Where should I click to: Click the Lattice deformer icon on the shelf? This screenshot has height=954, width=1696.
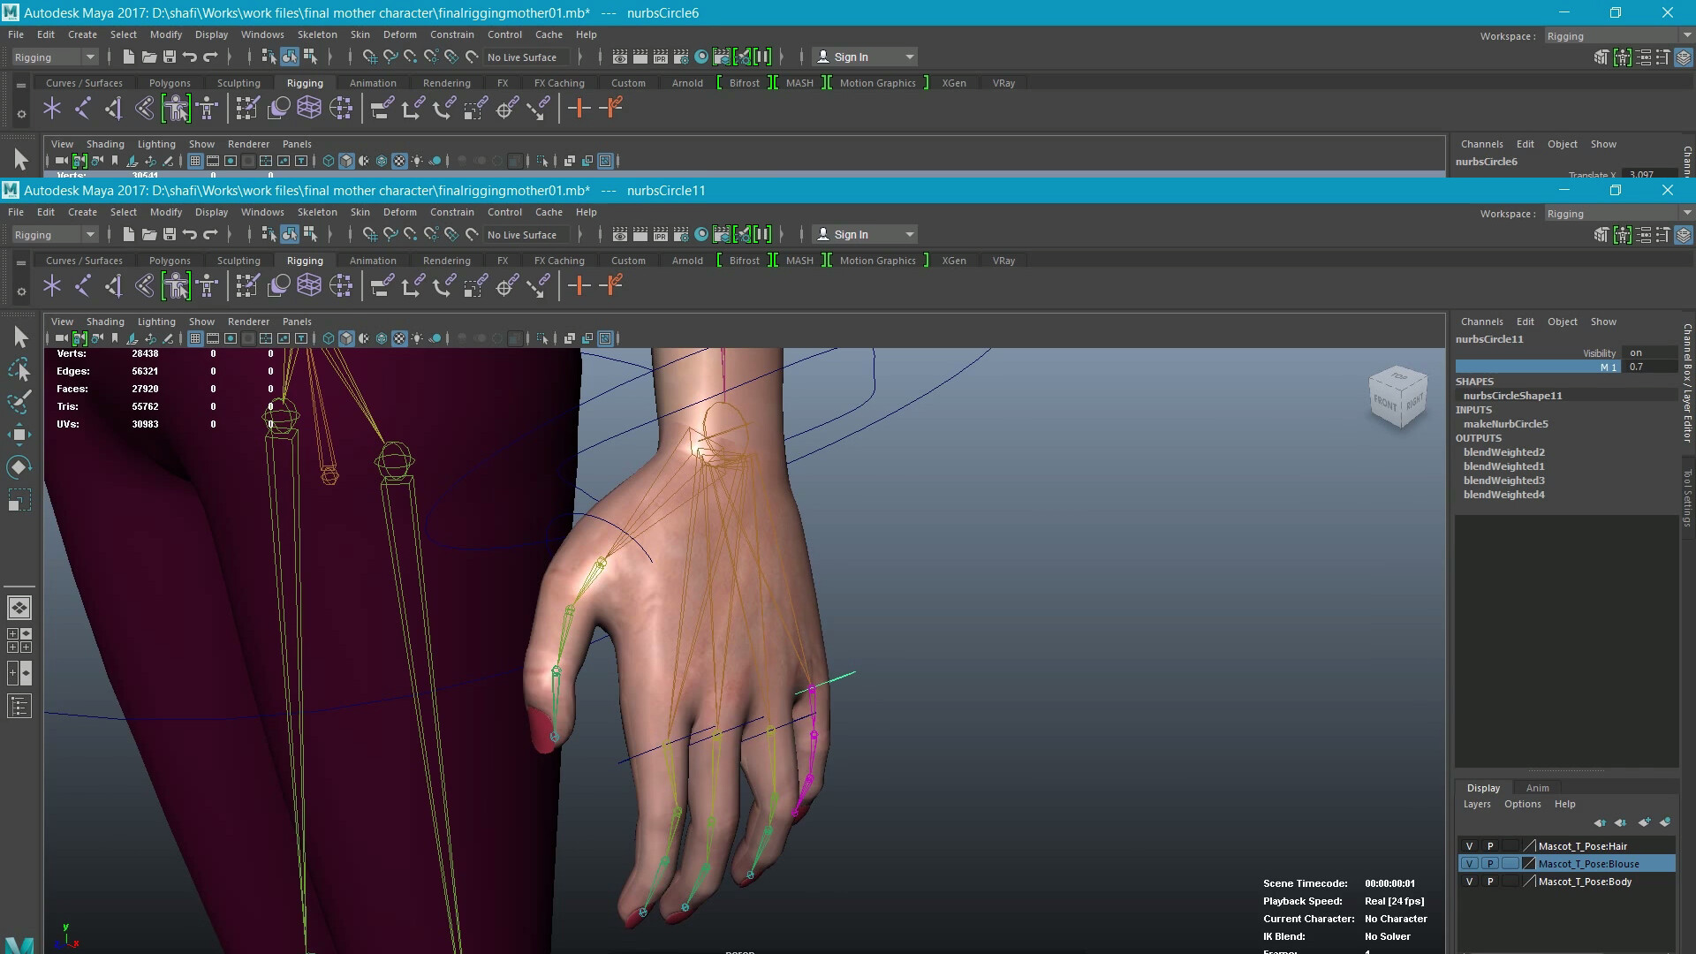pos(309,284)
